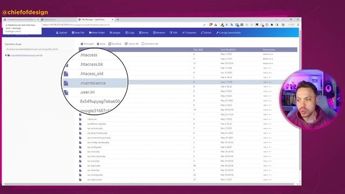Create a new file with New File
Viewport: 345px width, 194px height.
tap(78, 32)
